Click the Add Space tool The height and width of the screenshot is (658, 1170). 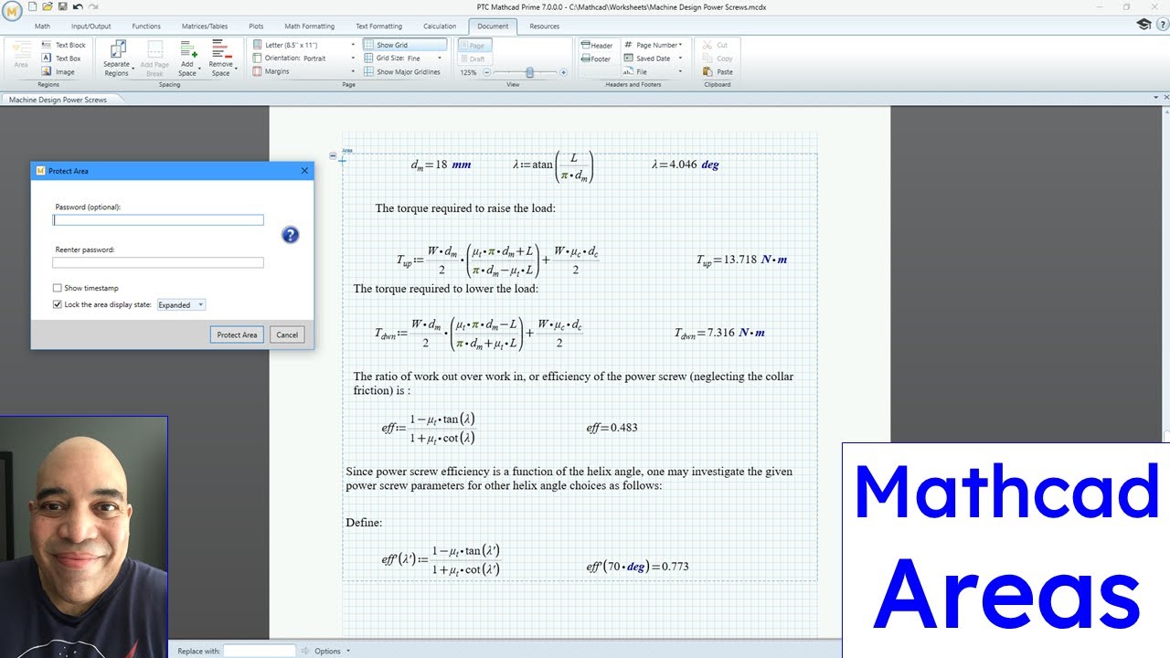pyautogui.click(x=187, y=58)
